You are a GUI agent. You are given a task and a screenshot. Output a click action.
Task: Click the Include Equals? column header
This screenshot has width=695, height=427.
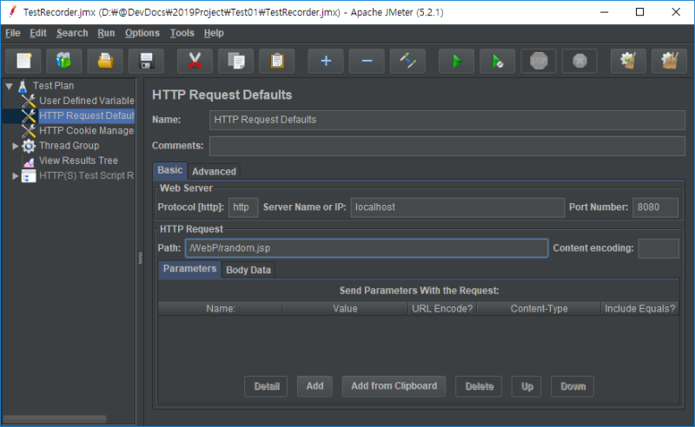(x=640, y=309)
